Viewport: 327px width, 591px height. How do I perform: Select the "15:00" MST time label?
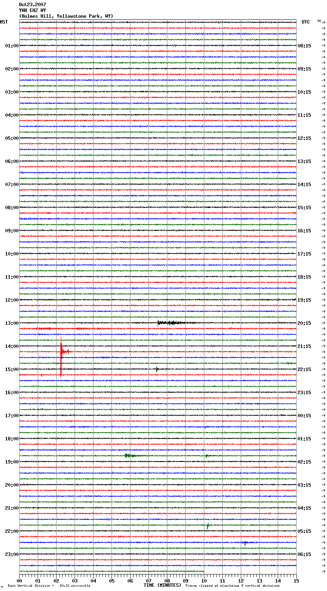pos(12,369)
